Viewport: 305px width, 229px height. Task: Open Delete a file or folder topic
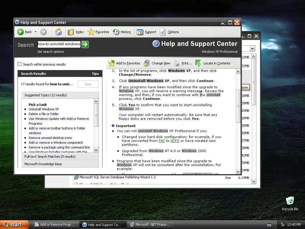coord(43,114)
